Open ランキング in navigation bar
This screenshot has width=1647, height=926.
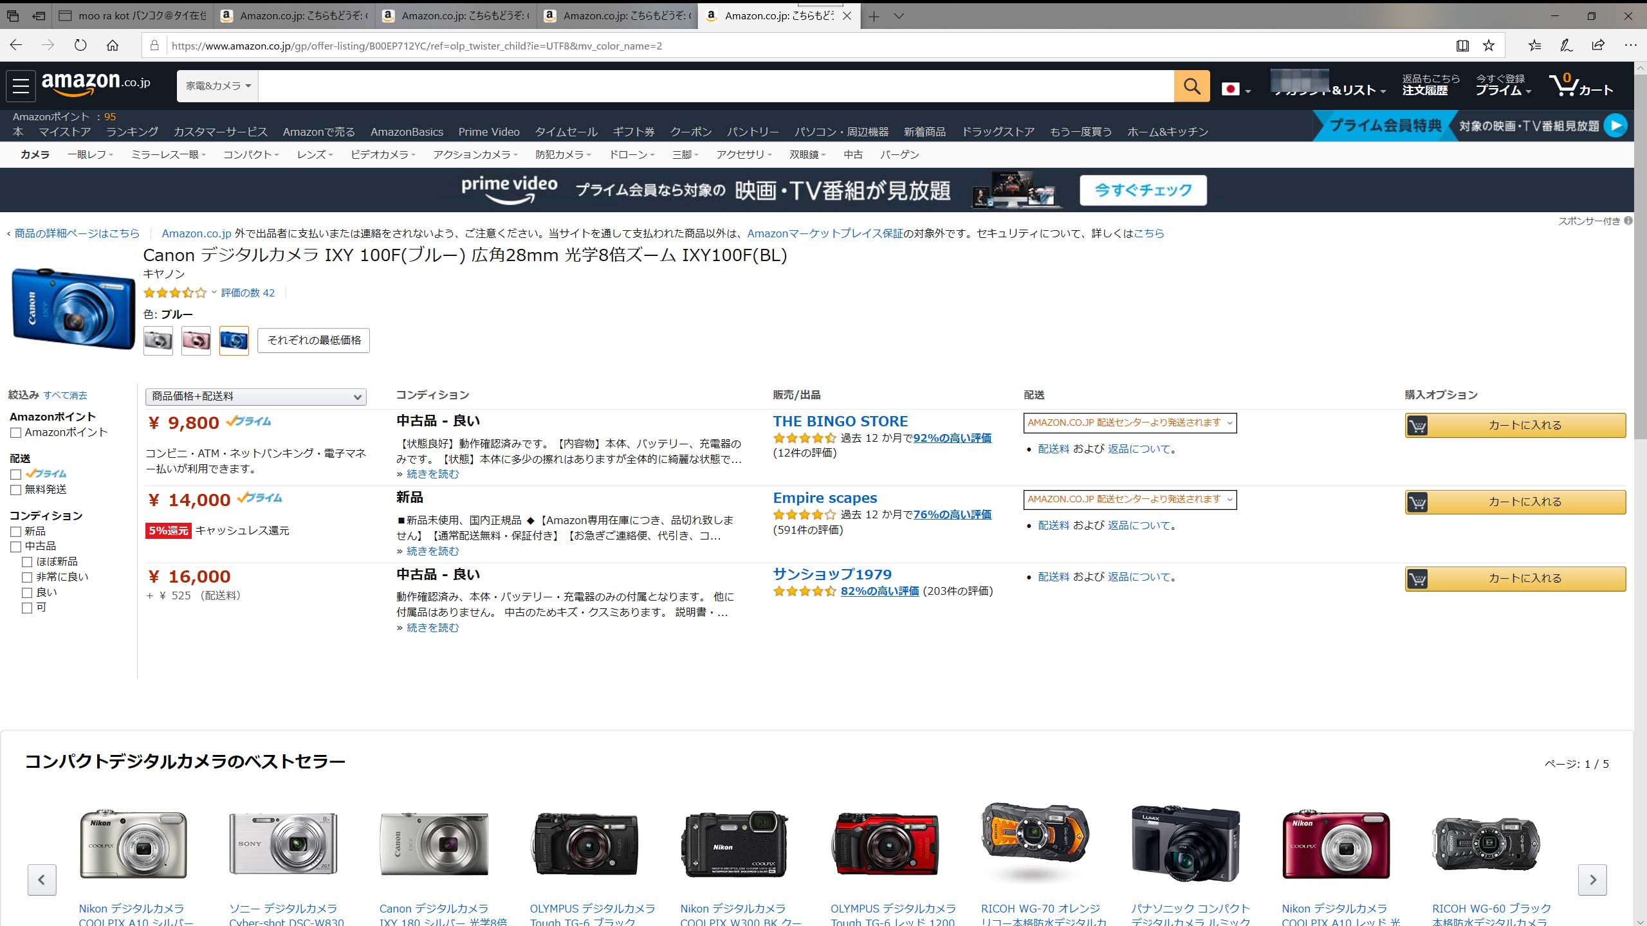[132, 132]
